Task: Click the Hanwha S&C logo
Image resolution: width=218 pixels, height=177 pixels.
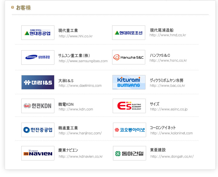Action: tap(129, 57)
